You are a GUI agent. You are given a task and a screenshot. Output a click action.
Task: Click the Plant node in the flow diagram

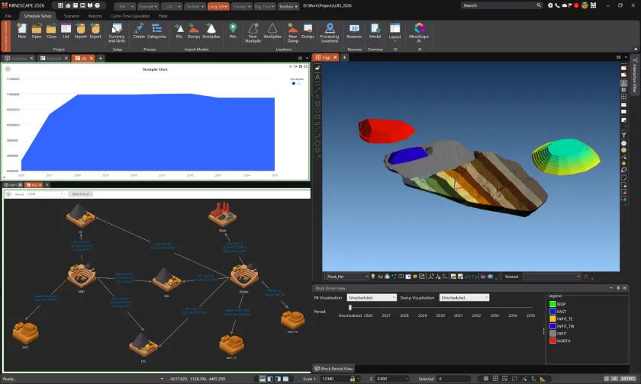222,215
